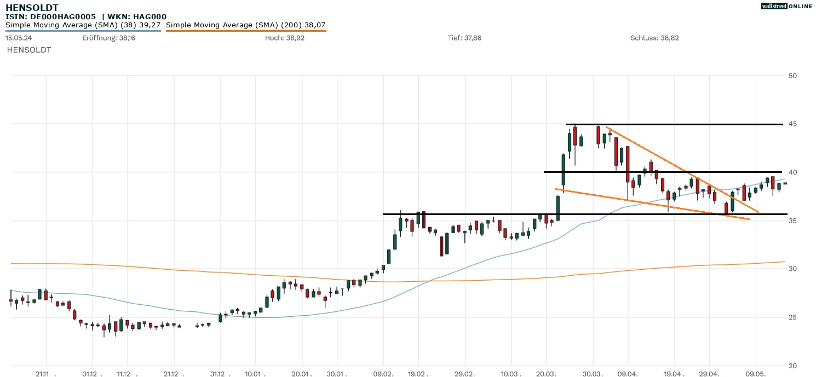
Task: Click the blue SMA 38 legend underline
Action: pyautogui.click(x=83, y=31)
